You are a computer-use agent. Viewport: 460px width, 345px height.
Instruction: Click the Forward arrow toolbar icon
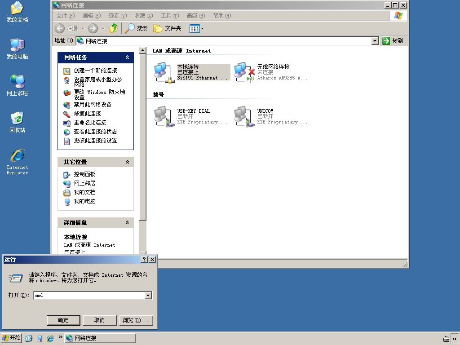point(93,28)
